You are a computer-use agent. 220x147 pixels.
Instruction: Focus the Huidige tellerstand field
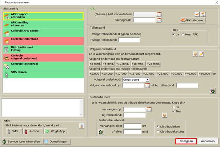point(129,40)
